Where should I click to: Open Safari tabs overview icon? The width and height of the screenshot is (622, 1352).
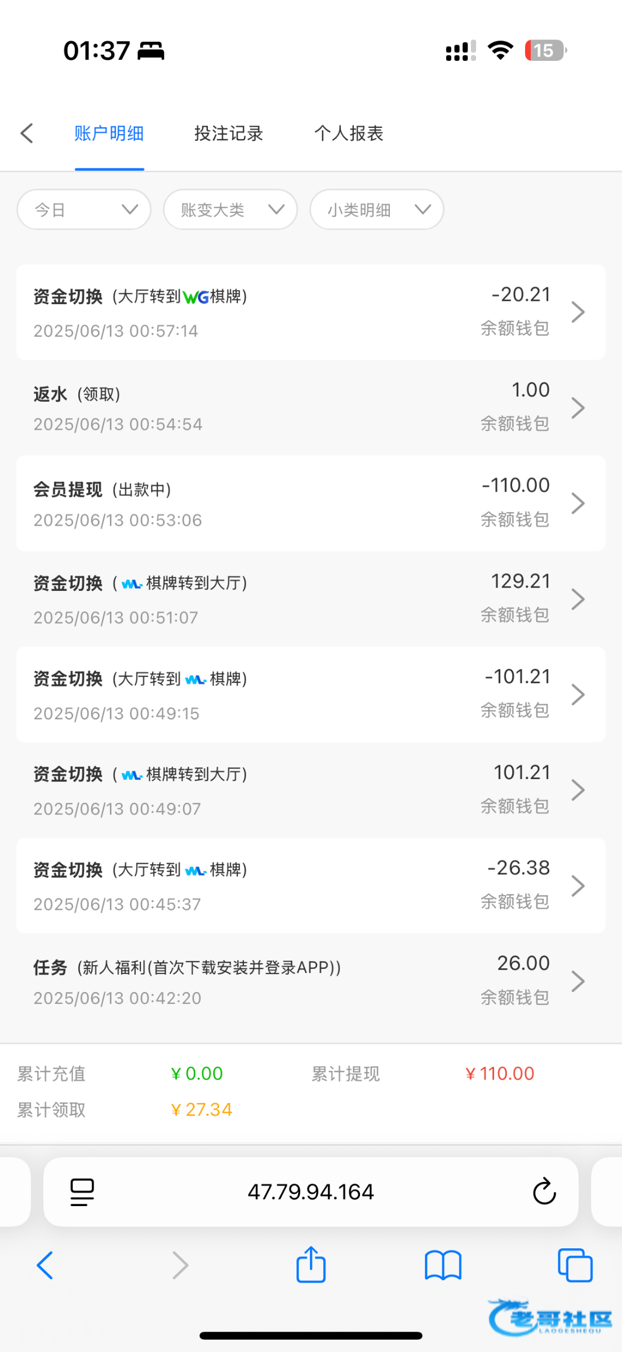tap(575, 1265)
